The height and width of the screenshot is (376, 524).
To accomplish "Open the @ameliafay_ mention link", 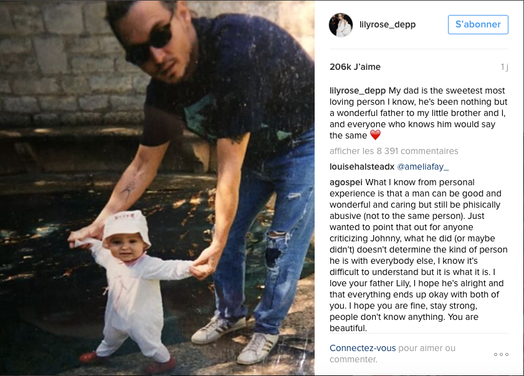I will point(422,166).
